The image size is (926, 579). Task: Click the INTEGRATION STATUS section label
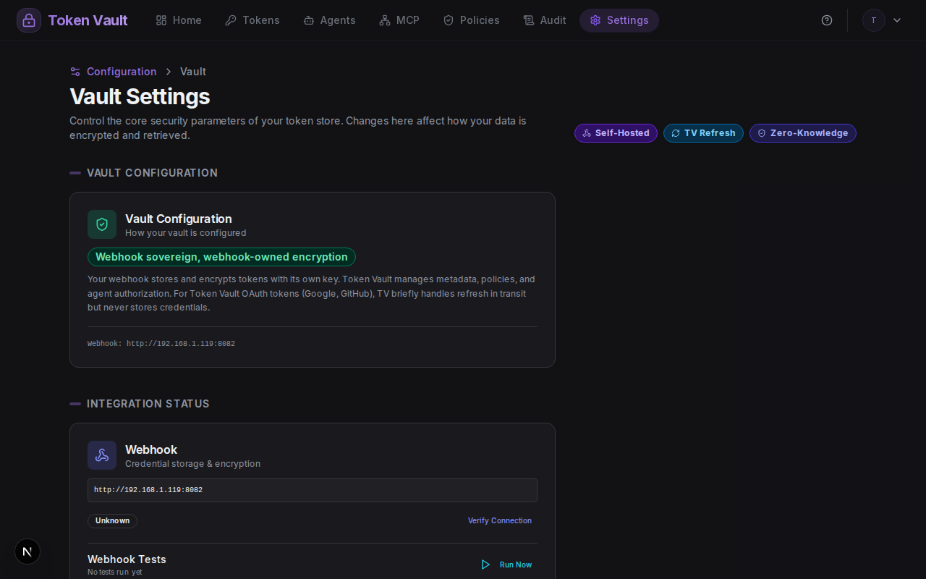click(148, 404)
